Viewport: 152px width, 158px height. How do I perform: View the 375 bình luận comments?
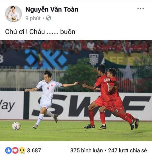point(86,150)
